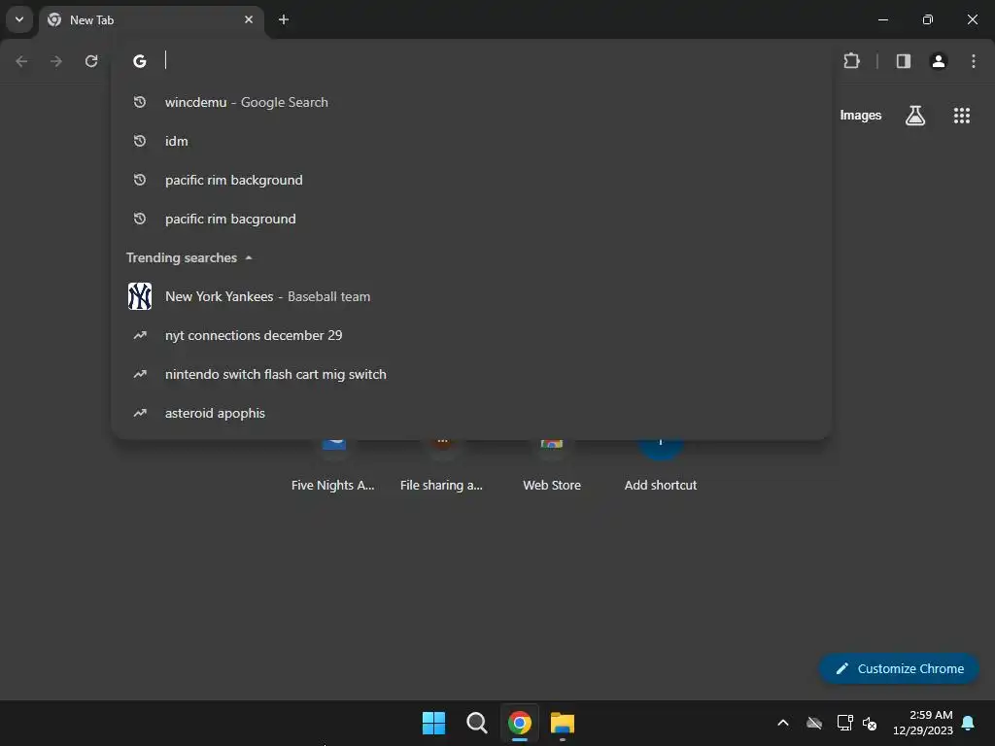Screen dimensions: 995x746
Task: Open the Extensions puzzle icon
Action: point(851,61)
